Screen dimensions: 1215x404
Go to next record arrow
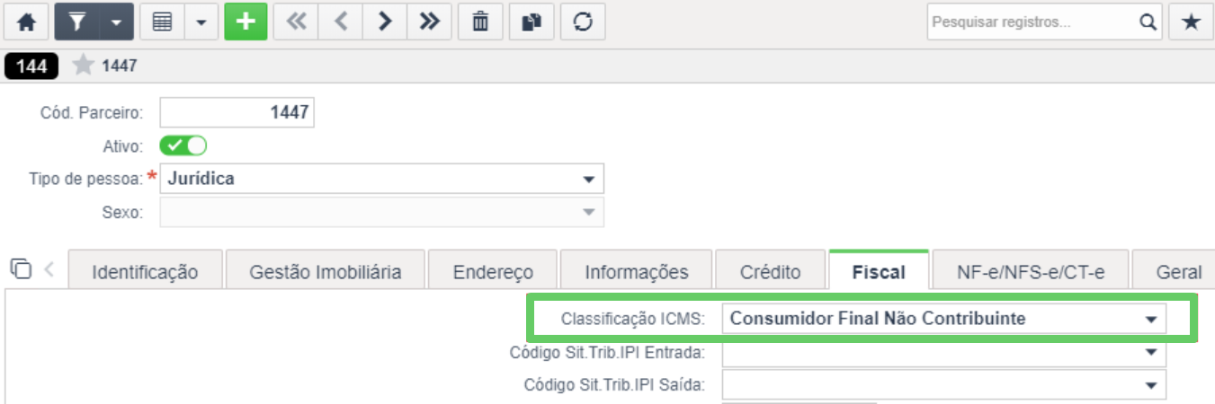[385, 22]
